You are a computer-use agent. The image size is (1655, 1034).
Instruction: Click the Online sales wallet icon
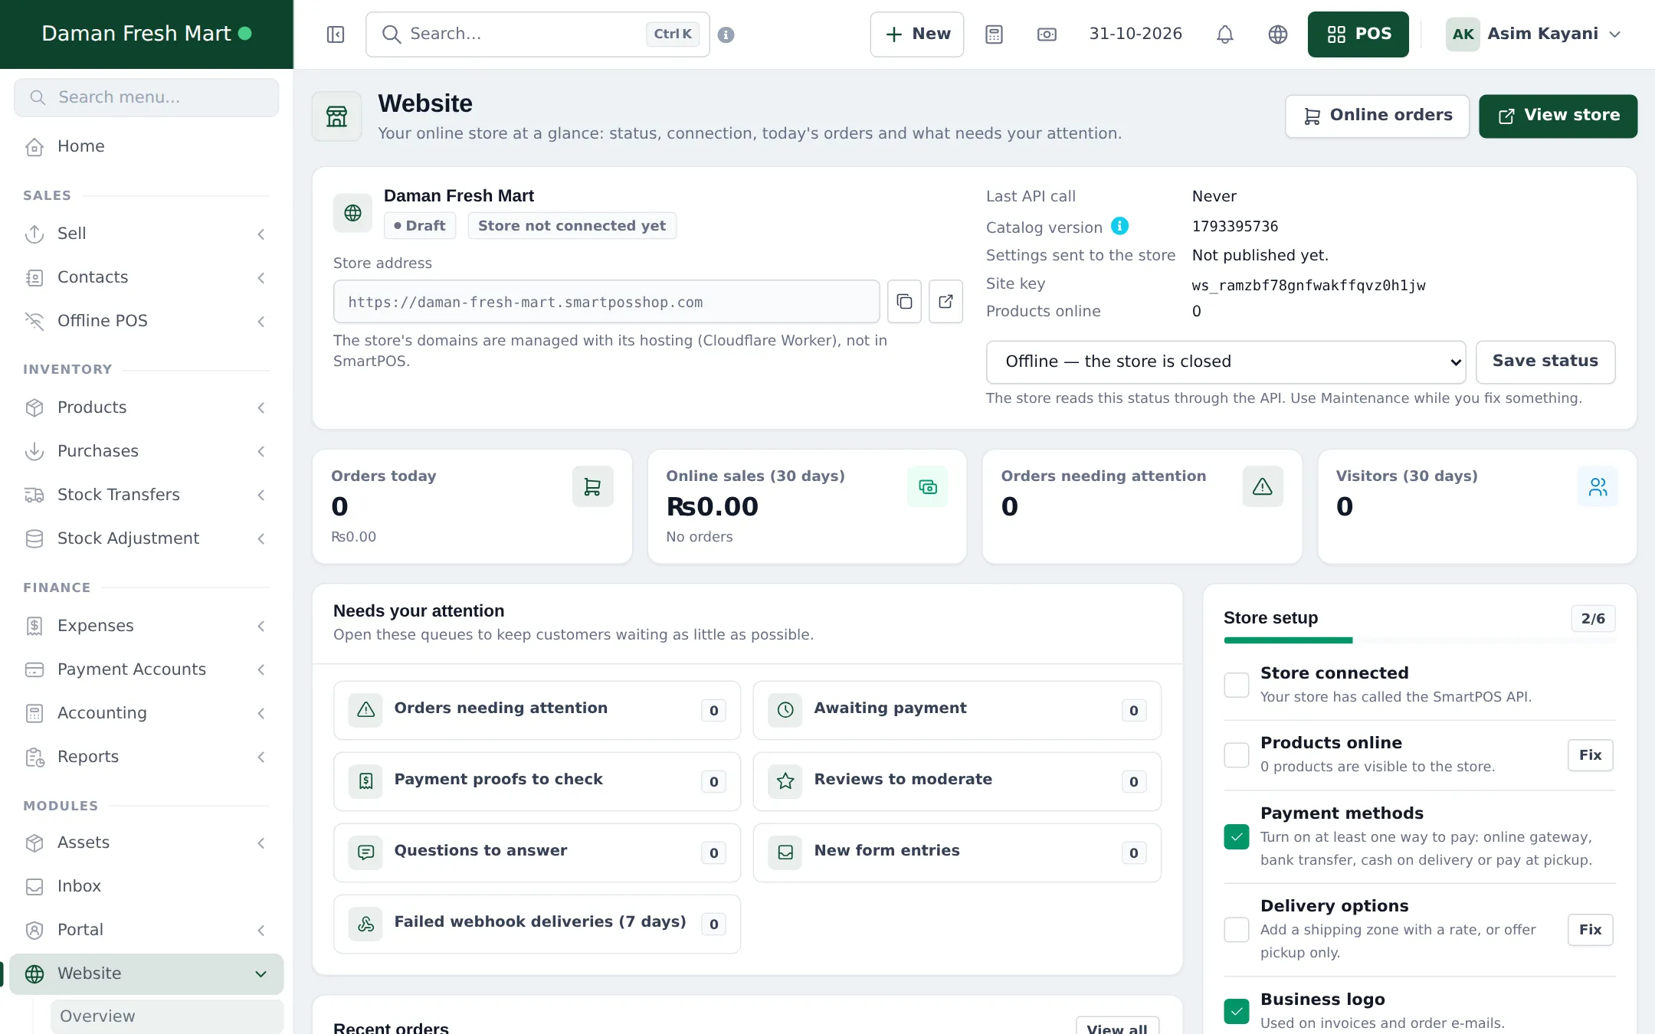[928, 486]
